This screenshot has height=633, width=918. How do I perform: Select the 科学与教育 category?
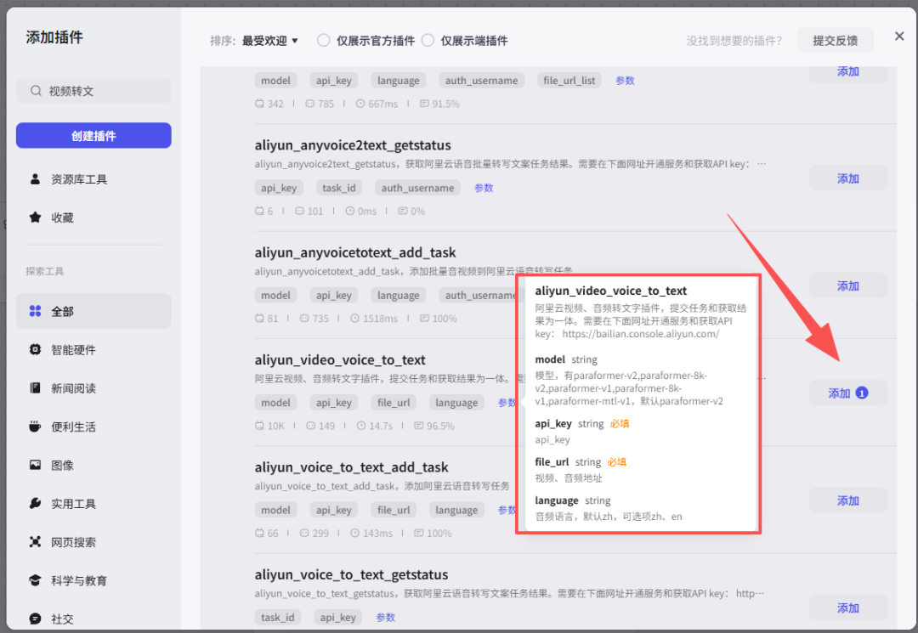click(93, 580)
